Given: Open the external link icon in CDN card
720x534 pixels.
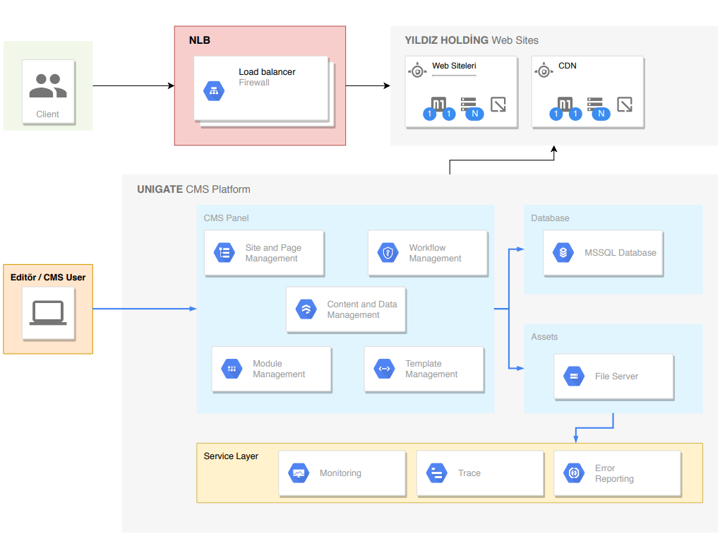Looking at the screenshot, I should tap(625, 105).
